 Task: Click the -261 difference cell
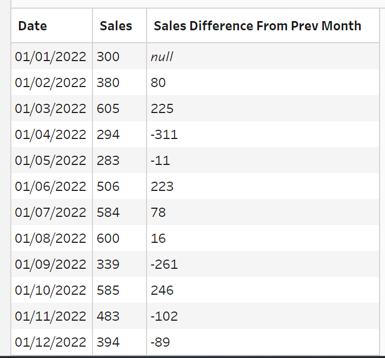click(x=164, y=264)
